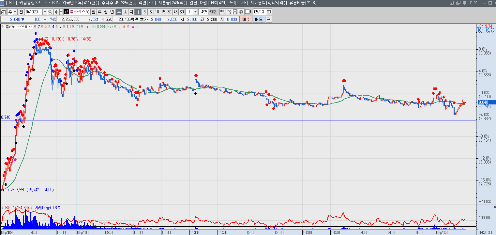Click the speaker sound alert icon
This screenshot has height=235, width=496.
[x=57, y=12]
